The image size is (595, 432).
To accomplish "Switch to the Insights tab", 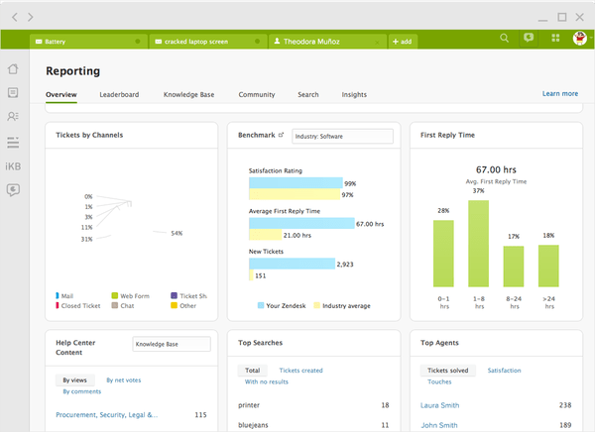I will (x=354, y=95).
